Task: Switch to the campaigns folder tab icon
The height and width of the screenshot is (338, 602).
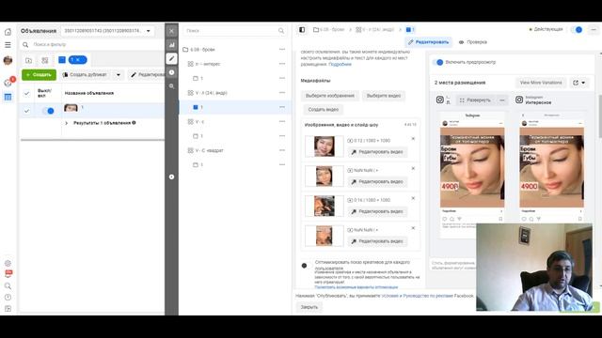Action: (29, 60)
